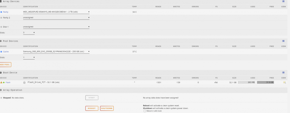Toggle Array Devices view icon
290x113 pixels.
point(283,1)
